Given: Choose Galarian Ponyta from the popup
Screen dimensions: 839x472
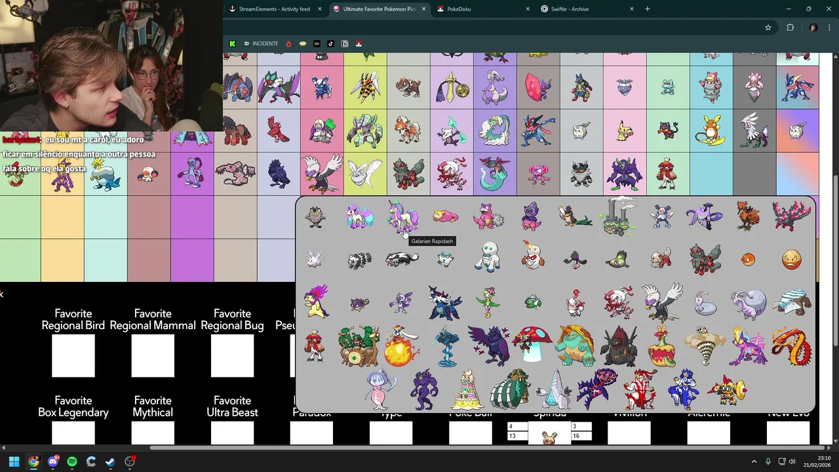Looking at the screenshot, I should (359, 216).
